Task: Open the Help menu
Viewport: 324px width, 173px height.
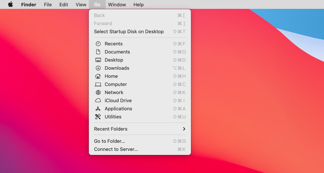Action: pyautogui.click(x=139, y=4)
